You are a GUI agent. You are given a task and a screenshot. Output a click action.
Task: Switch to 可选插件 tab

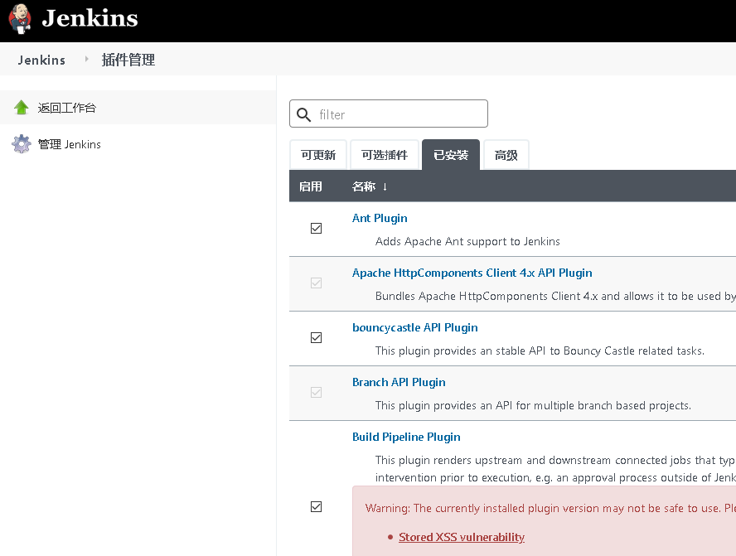[x=385, y=155]
